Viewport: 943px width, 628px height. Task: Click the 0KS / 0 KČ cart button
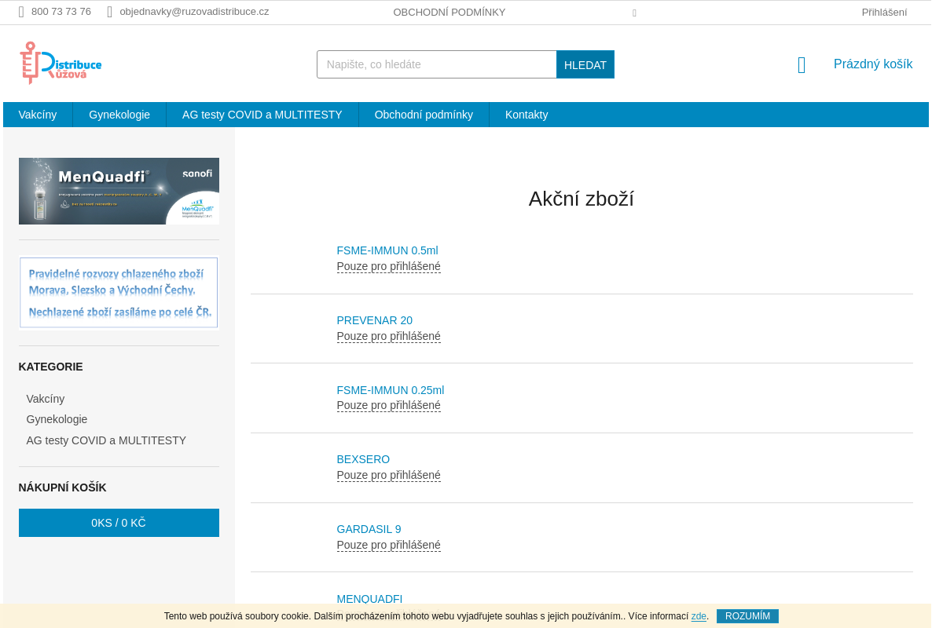119,523
